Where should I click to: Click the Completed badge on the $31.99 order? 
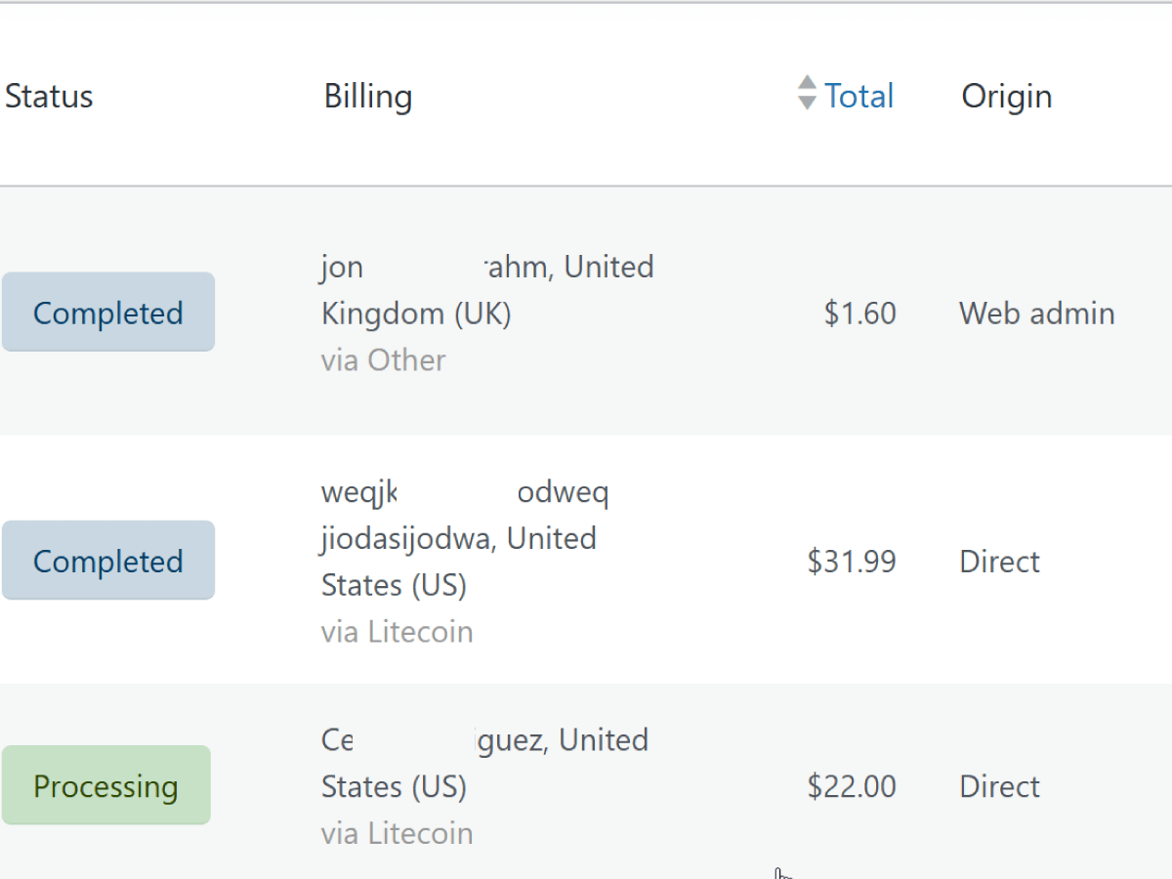pyautogui.click(x=107, y=561)
